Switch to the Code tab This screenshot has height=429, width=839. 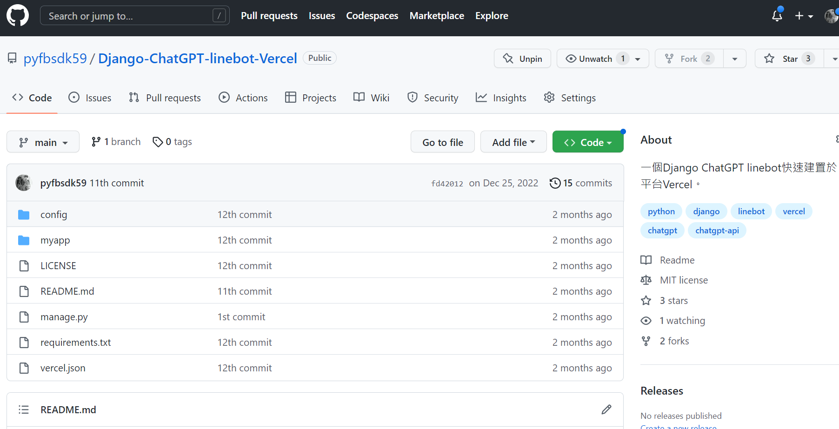(x=32, y=98)
